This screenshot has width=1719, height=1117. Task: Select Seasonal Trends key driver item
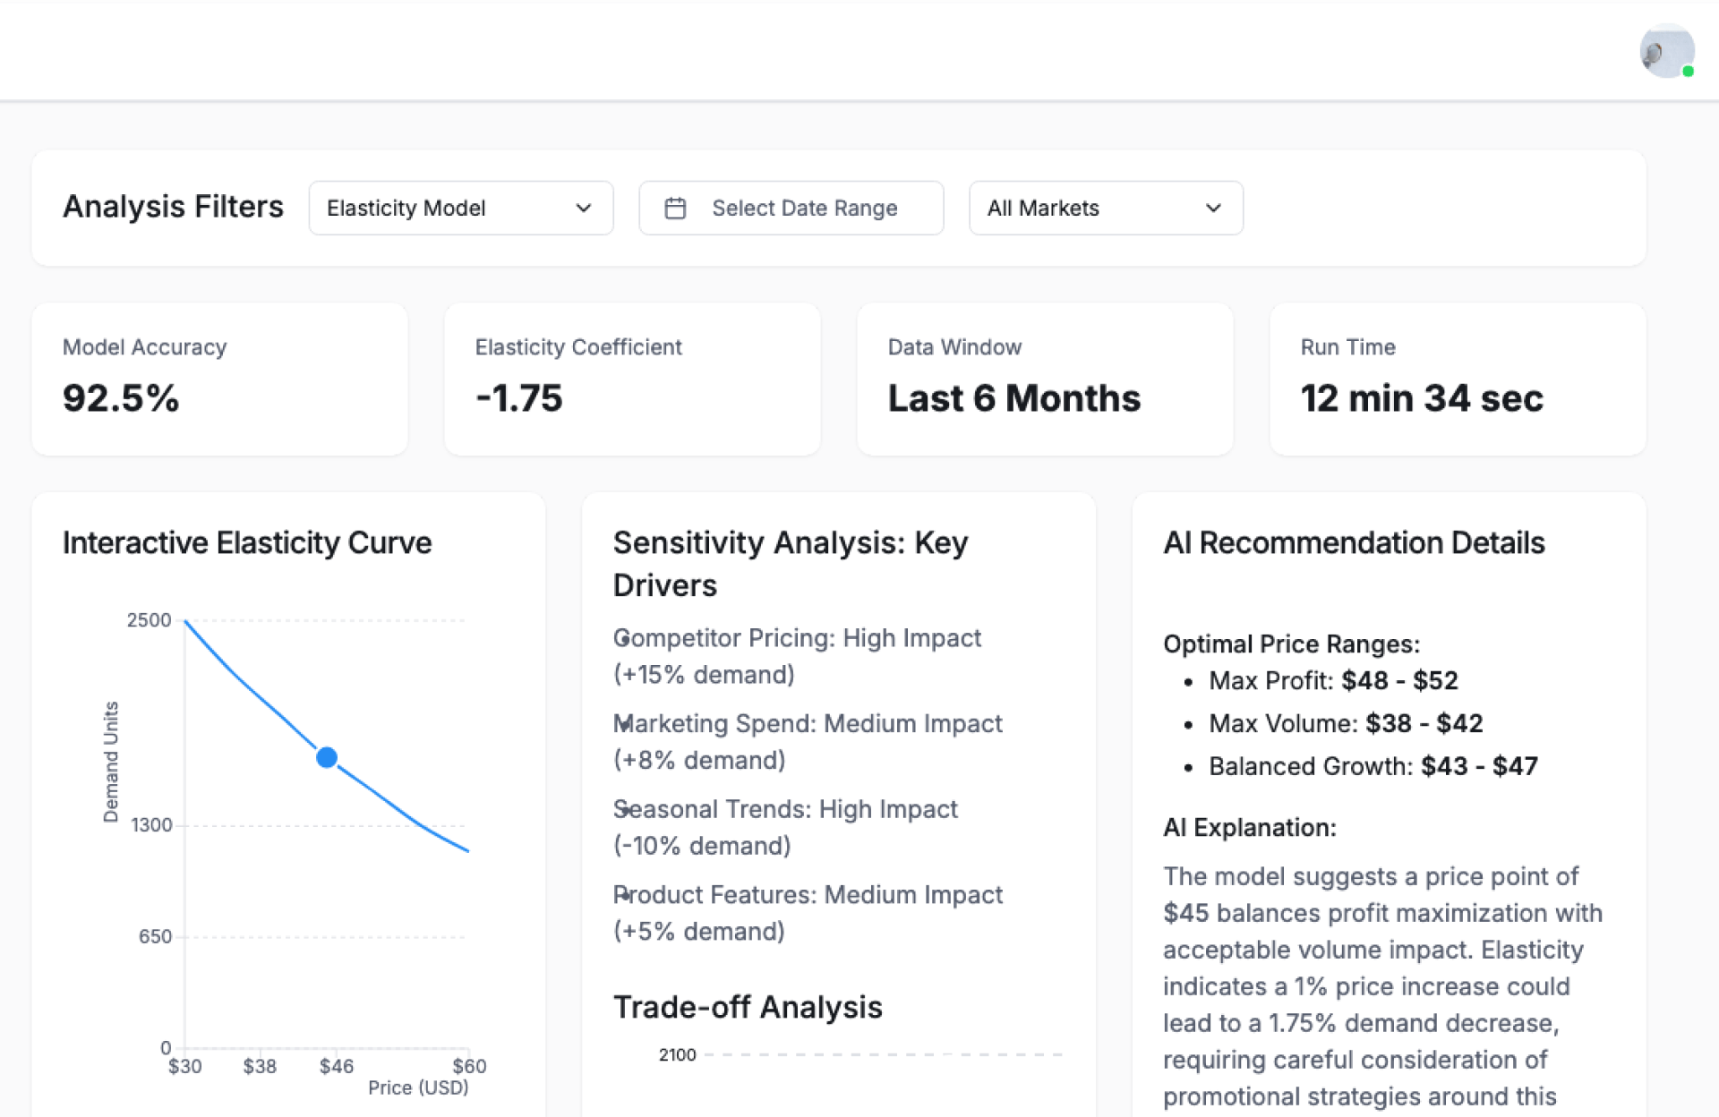point(785,827)
